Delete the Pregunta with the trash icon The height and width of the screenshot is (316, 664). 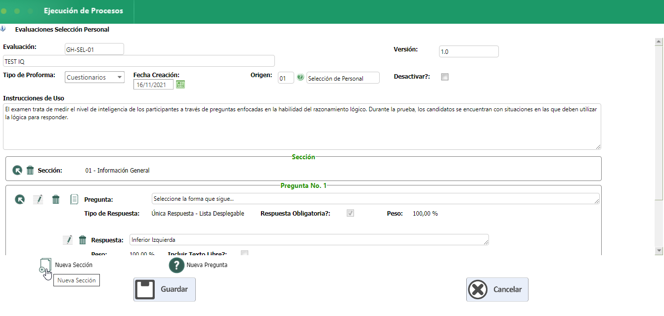pos(56,199)
